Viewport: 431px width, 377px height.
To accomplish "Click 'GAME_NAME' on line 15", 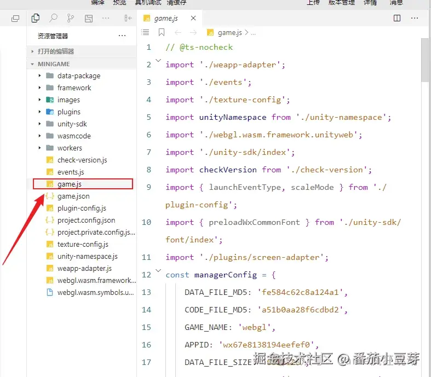I will 206,327.
